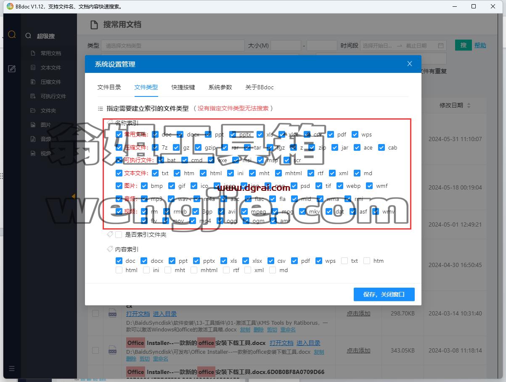Click the 图片 sidebar icon

pyautogui.click(x=33, y=125)
